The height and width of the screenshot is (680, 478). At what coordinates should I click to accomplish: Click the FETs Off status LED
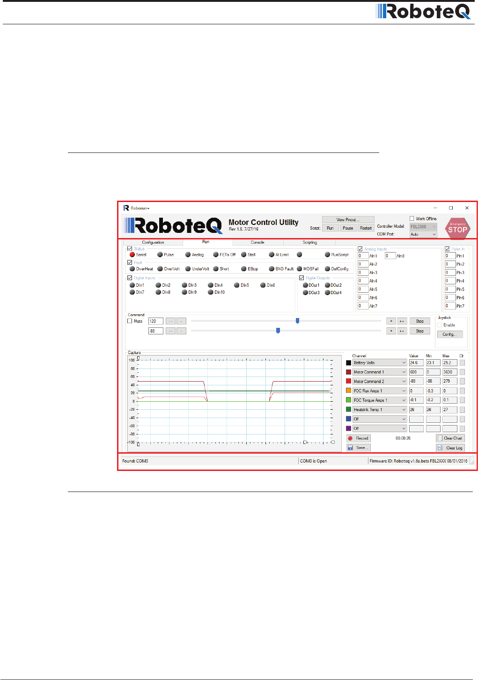pos(216,255)
